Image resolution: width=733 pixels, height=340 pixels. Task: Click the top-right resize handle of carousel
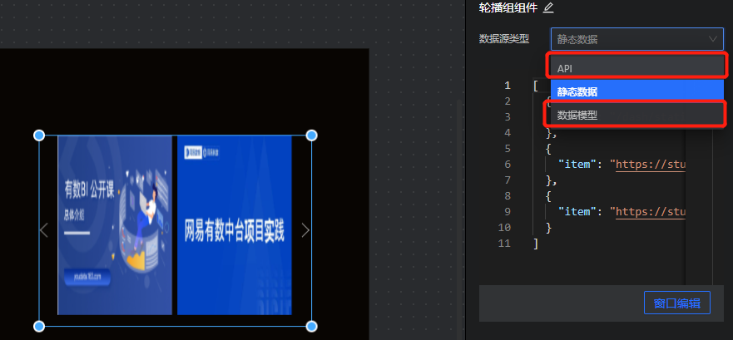[311, 136]
